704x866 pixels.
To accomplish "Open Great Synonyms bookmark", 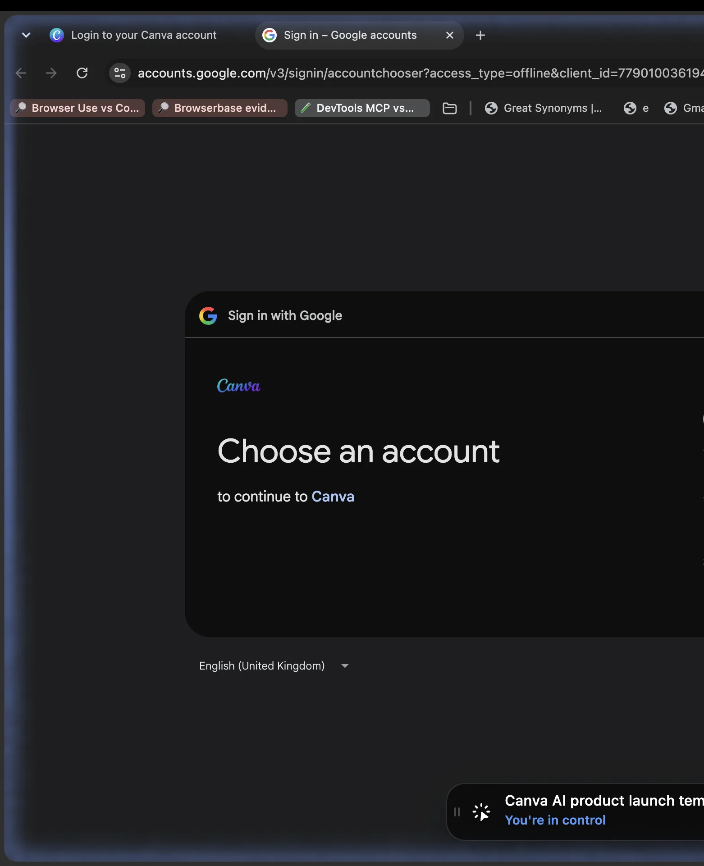I will tap(544, 108).
